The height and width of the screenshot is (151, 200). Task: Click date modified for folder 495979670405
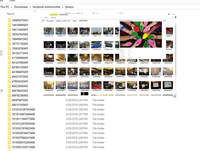77,100
